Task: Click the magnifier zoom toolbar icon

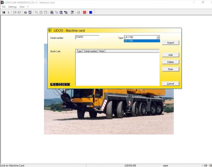Action: click(x=36, y=12)
